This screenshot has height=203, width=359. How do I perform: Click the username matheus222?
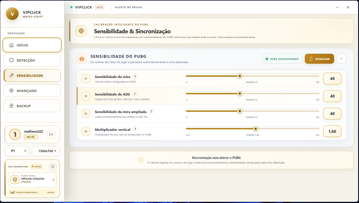pos(33,131)
